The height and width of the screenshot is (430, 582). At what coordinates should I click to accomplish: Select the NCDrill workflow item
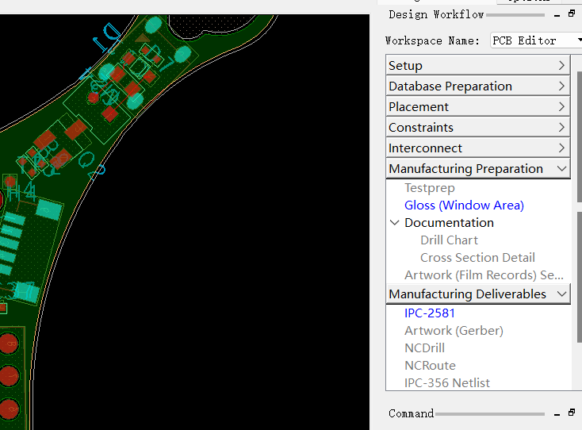[x=424, y=348]
